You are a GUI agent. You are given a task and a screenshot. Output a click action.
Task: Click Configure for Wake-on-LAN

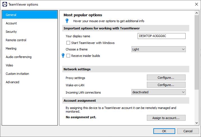(166, 85)
